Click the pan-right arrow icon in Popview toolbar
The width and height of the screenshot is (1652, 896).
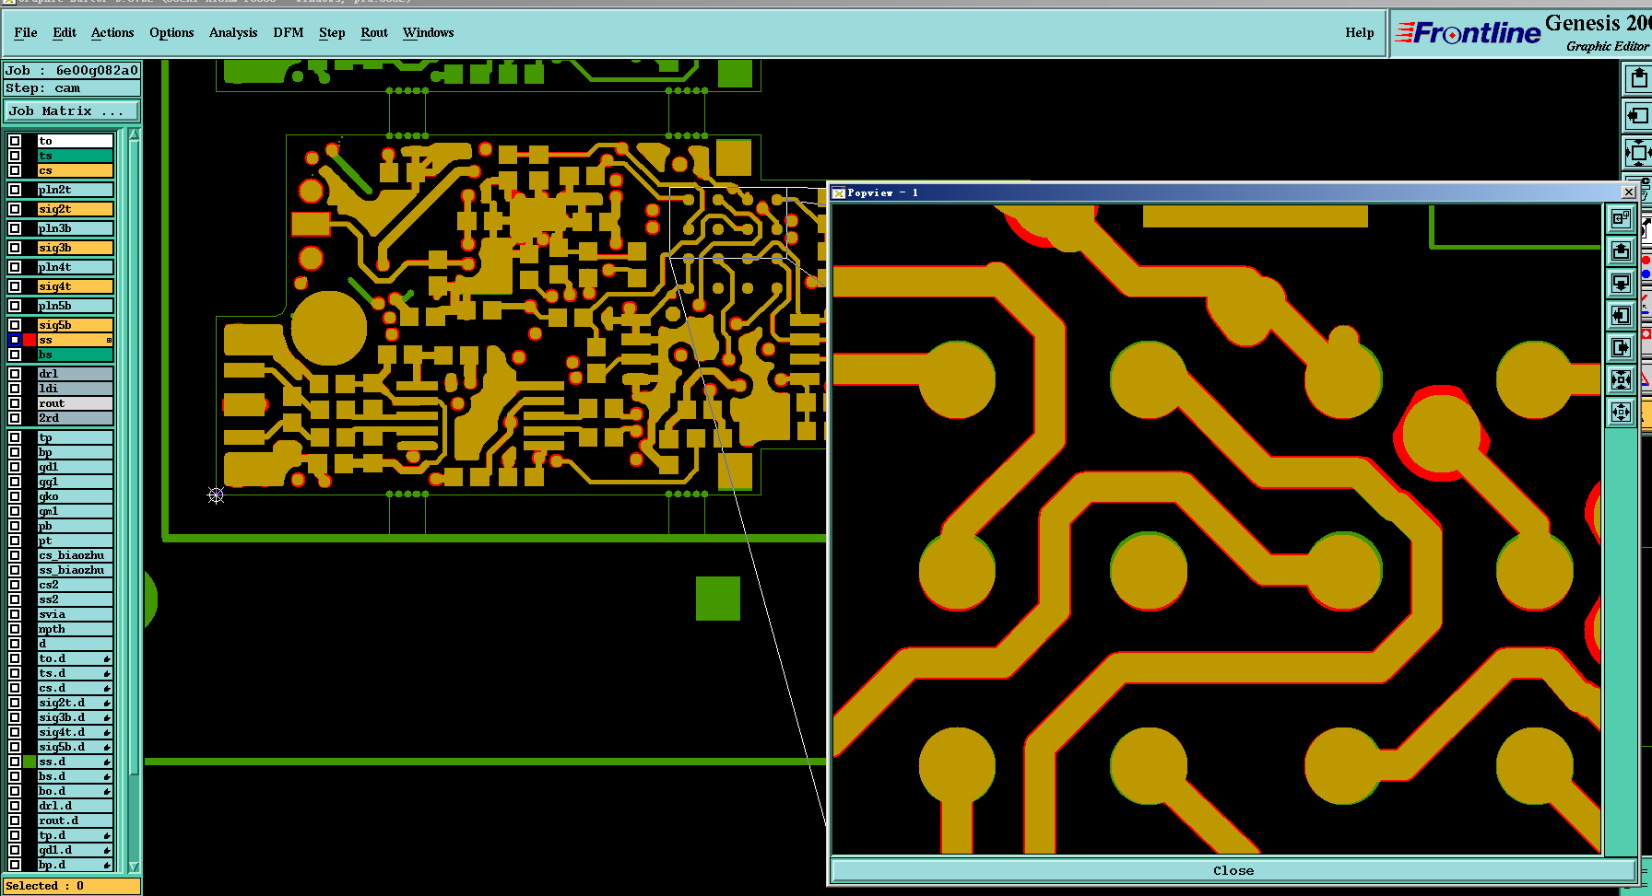pos(1621,347)
